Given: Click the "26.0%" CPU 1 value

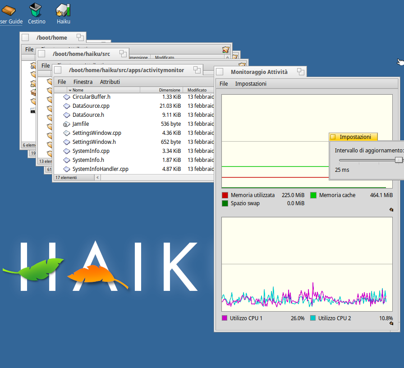Looking at the screenshot, I should pos(298,318).
